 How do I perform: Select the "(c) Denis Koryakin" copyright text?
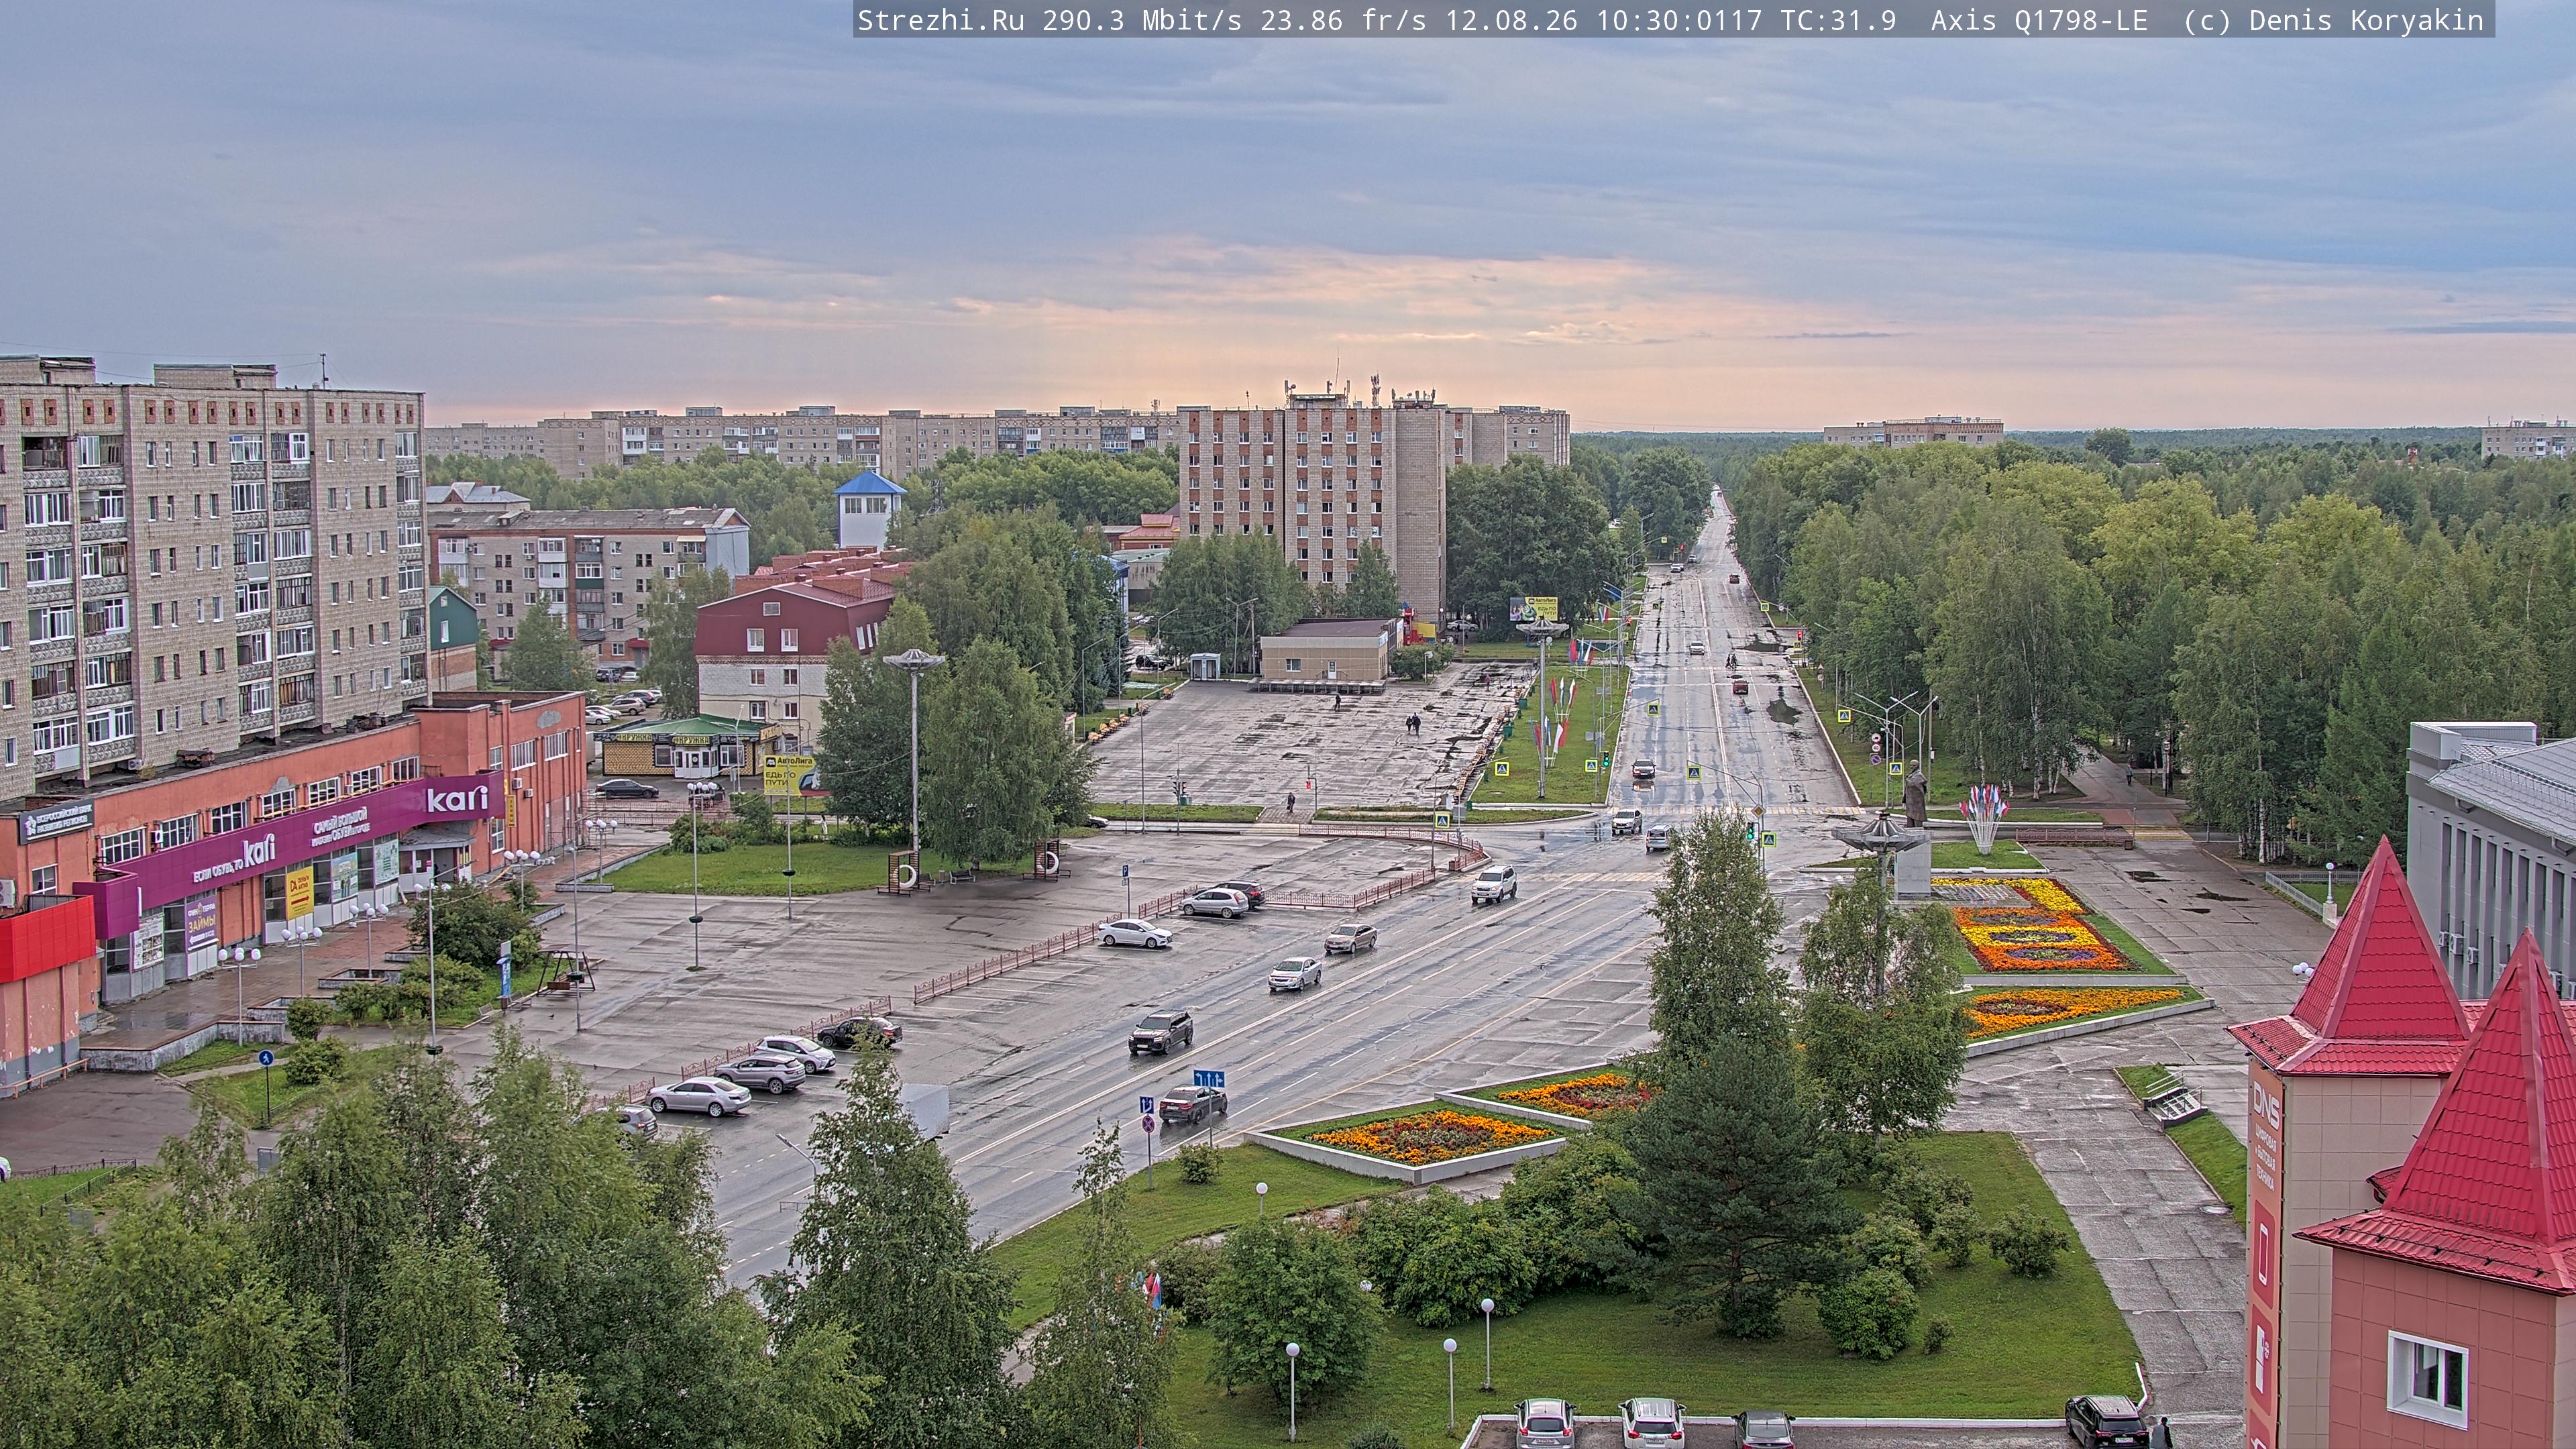[2333, 21]
